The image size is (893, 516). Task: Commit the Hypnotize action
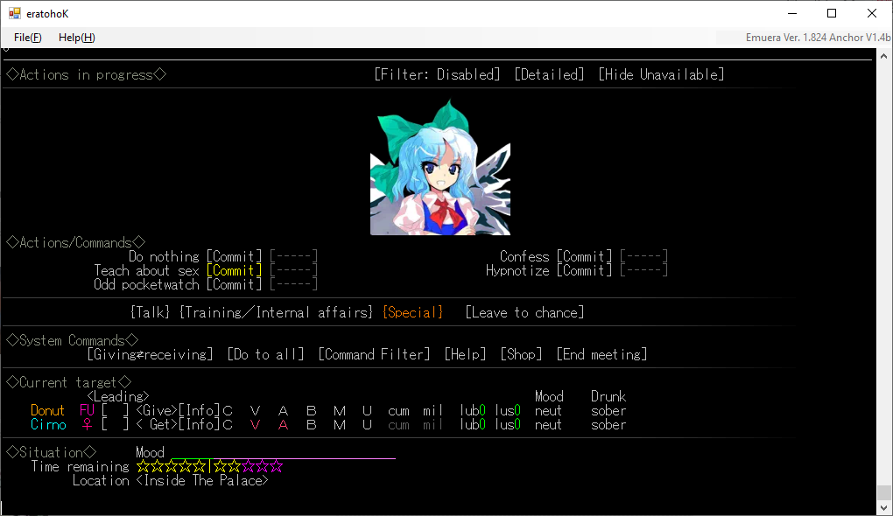[584, 271]
